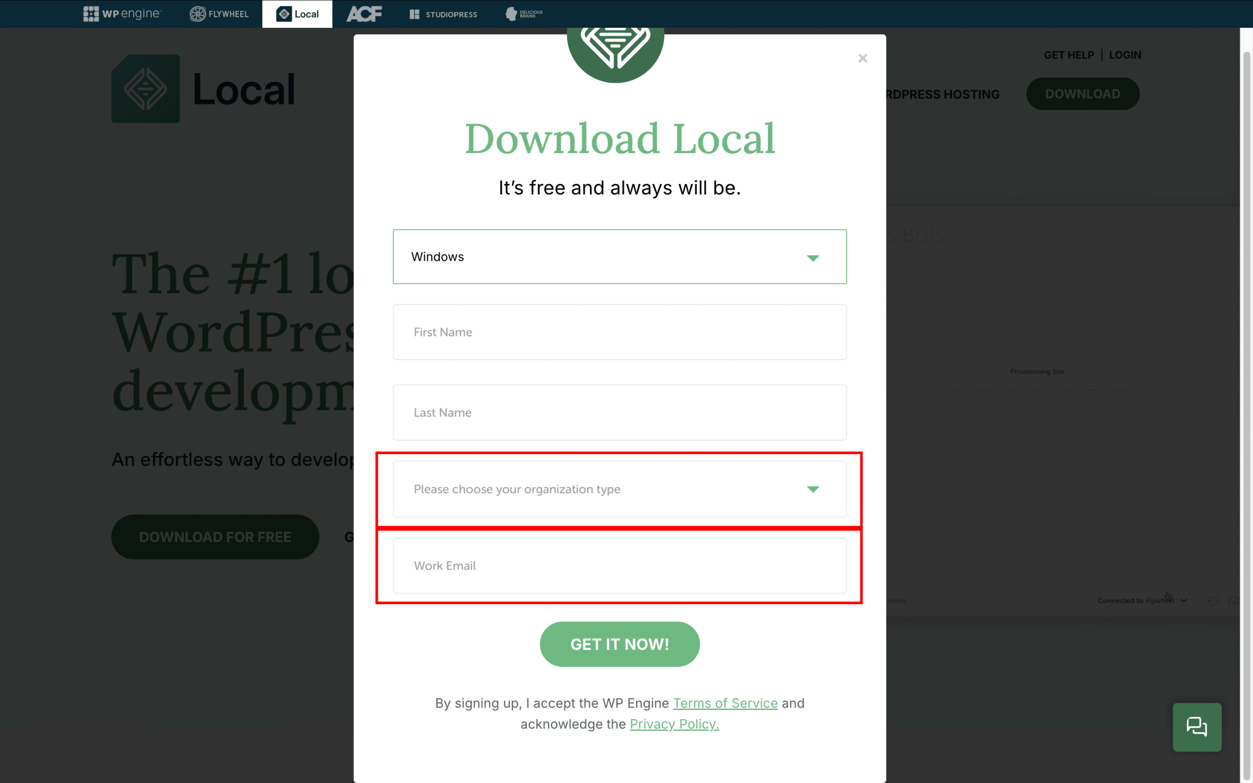Click the Privacy Policy link

pyautogui.click(x=673, y=723)
